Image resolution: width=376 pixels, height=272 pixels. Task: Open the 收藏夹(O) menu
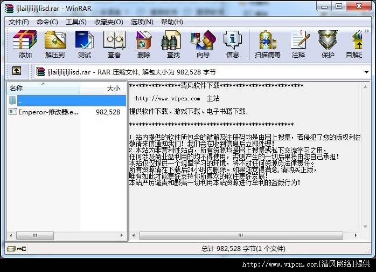pyautogui.click(x=109, y=22)
